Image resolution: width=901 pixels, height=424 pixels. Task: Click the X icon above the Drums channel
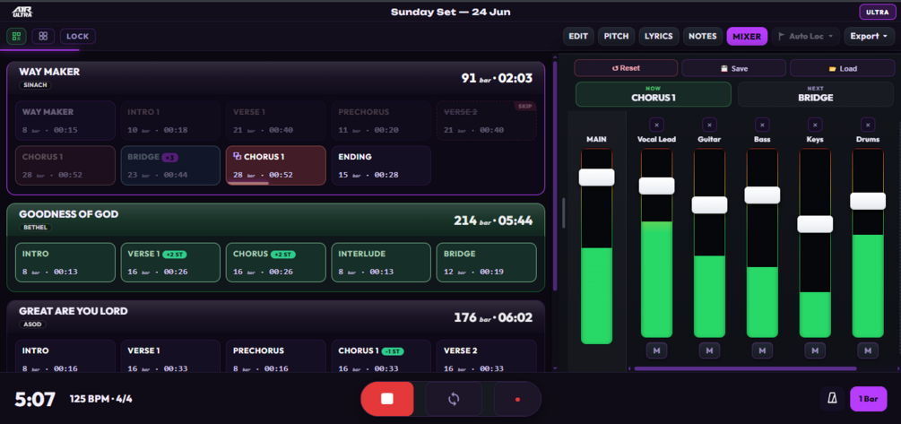[x=868, y=124]
